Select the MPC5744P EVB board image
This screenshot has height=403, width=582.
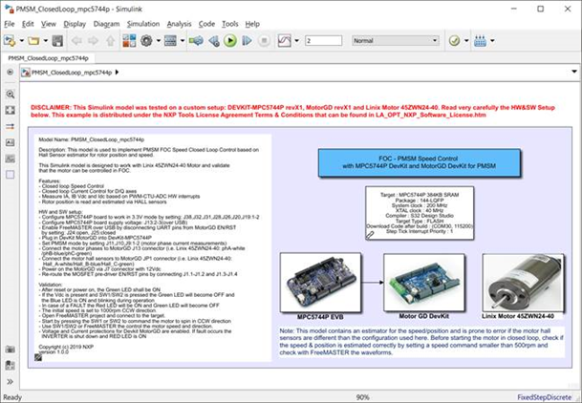pyautogui.click(x=320, y=283)
